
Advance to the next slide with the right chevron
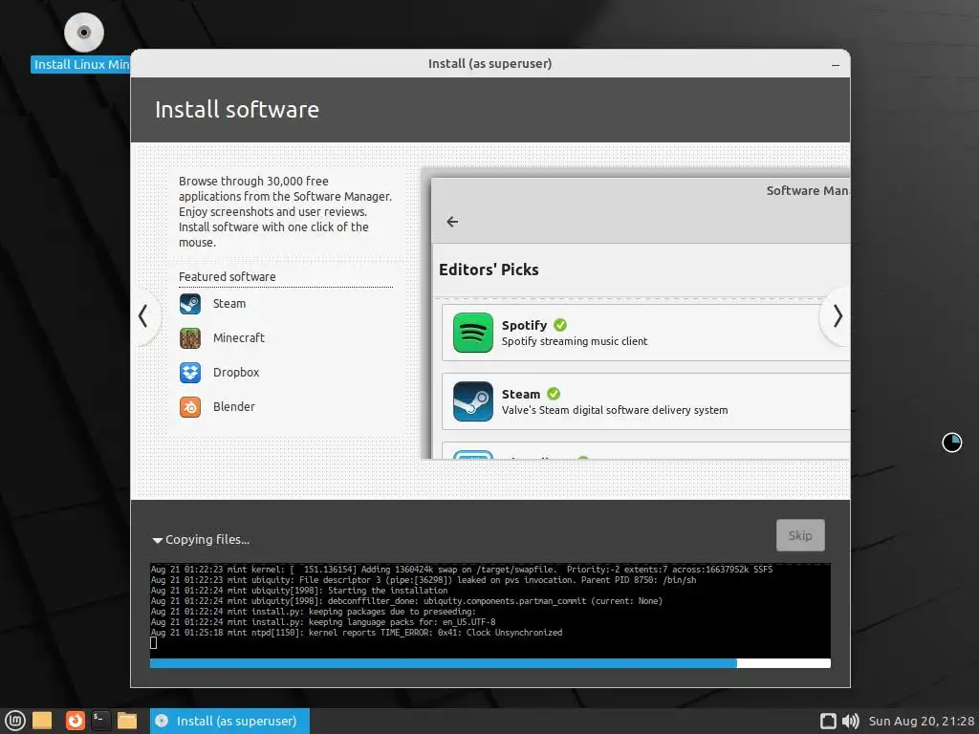point(838,315)
